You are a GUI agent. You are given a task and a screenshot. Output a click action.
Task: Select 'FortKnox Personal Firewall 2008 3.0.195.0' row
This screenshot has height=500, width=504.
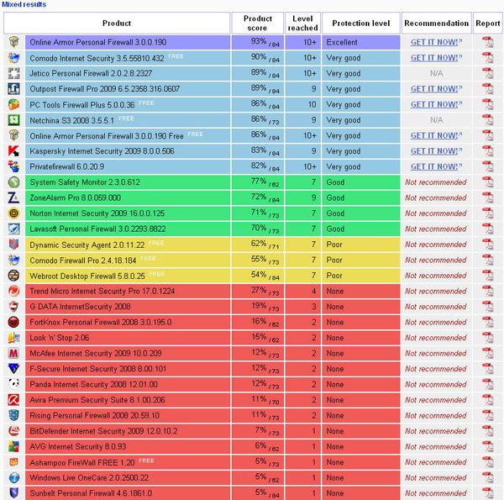[128, 322]
